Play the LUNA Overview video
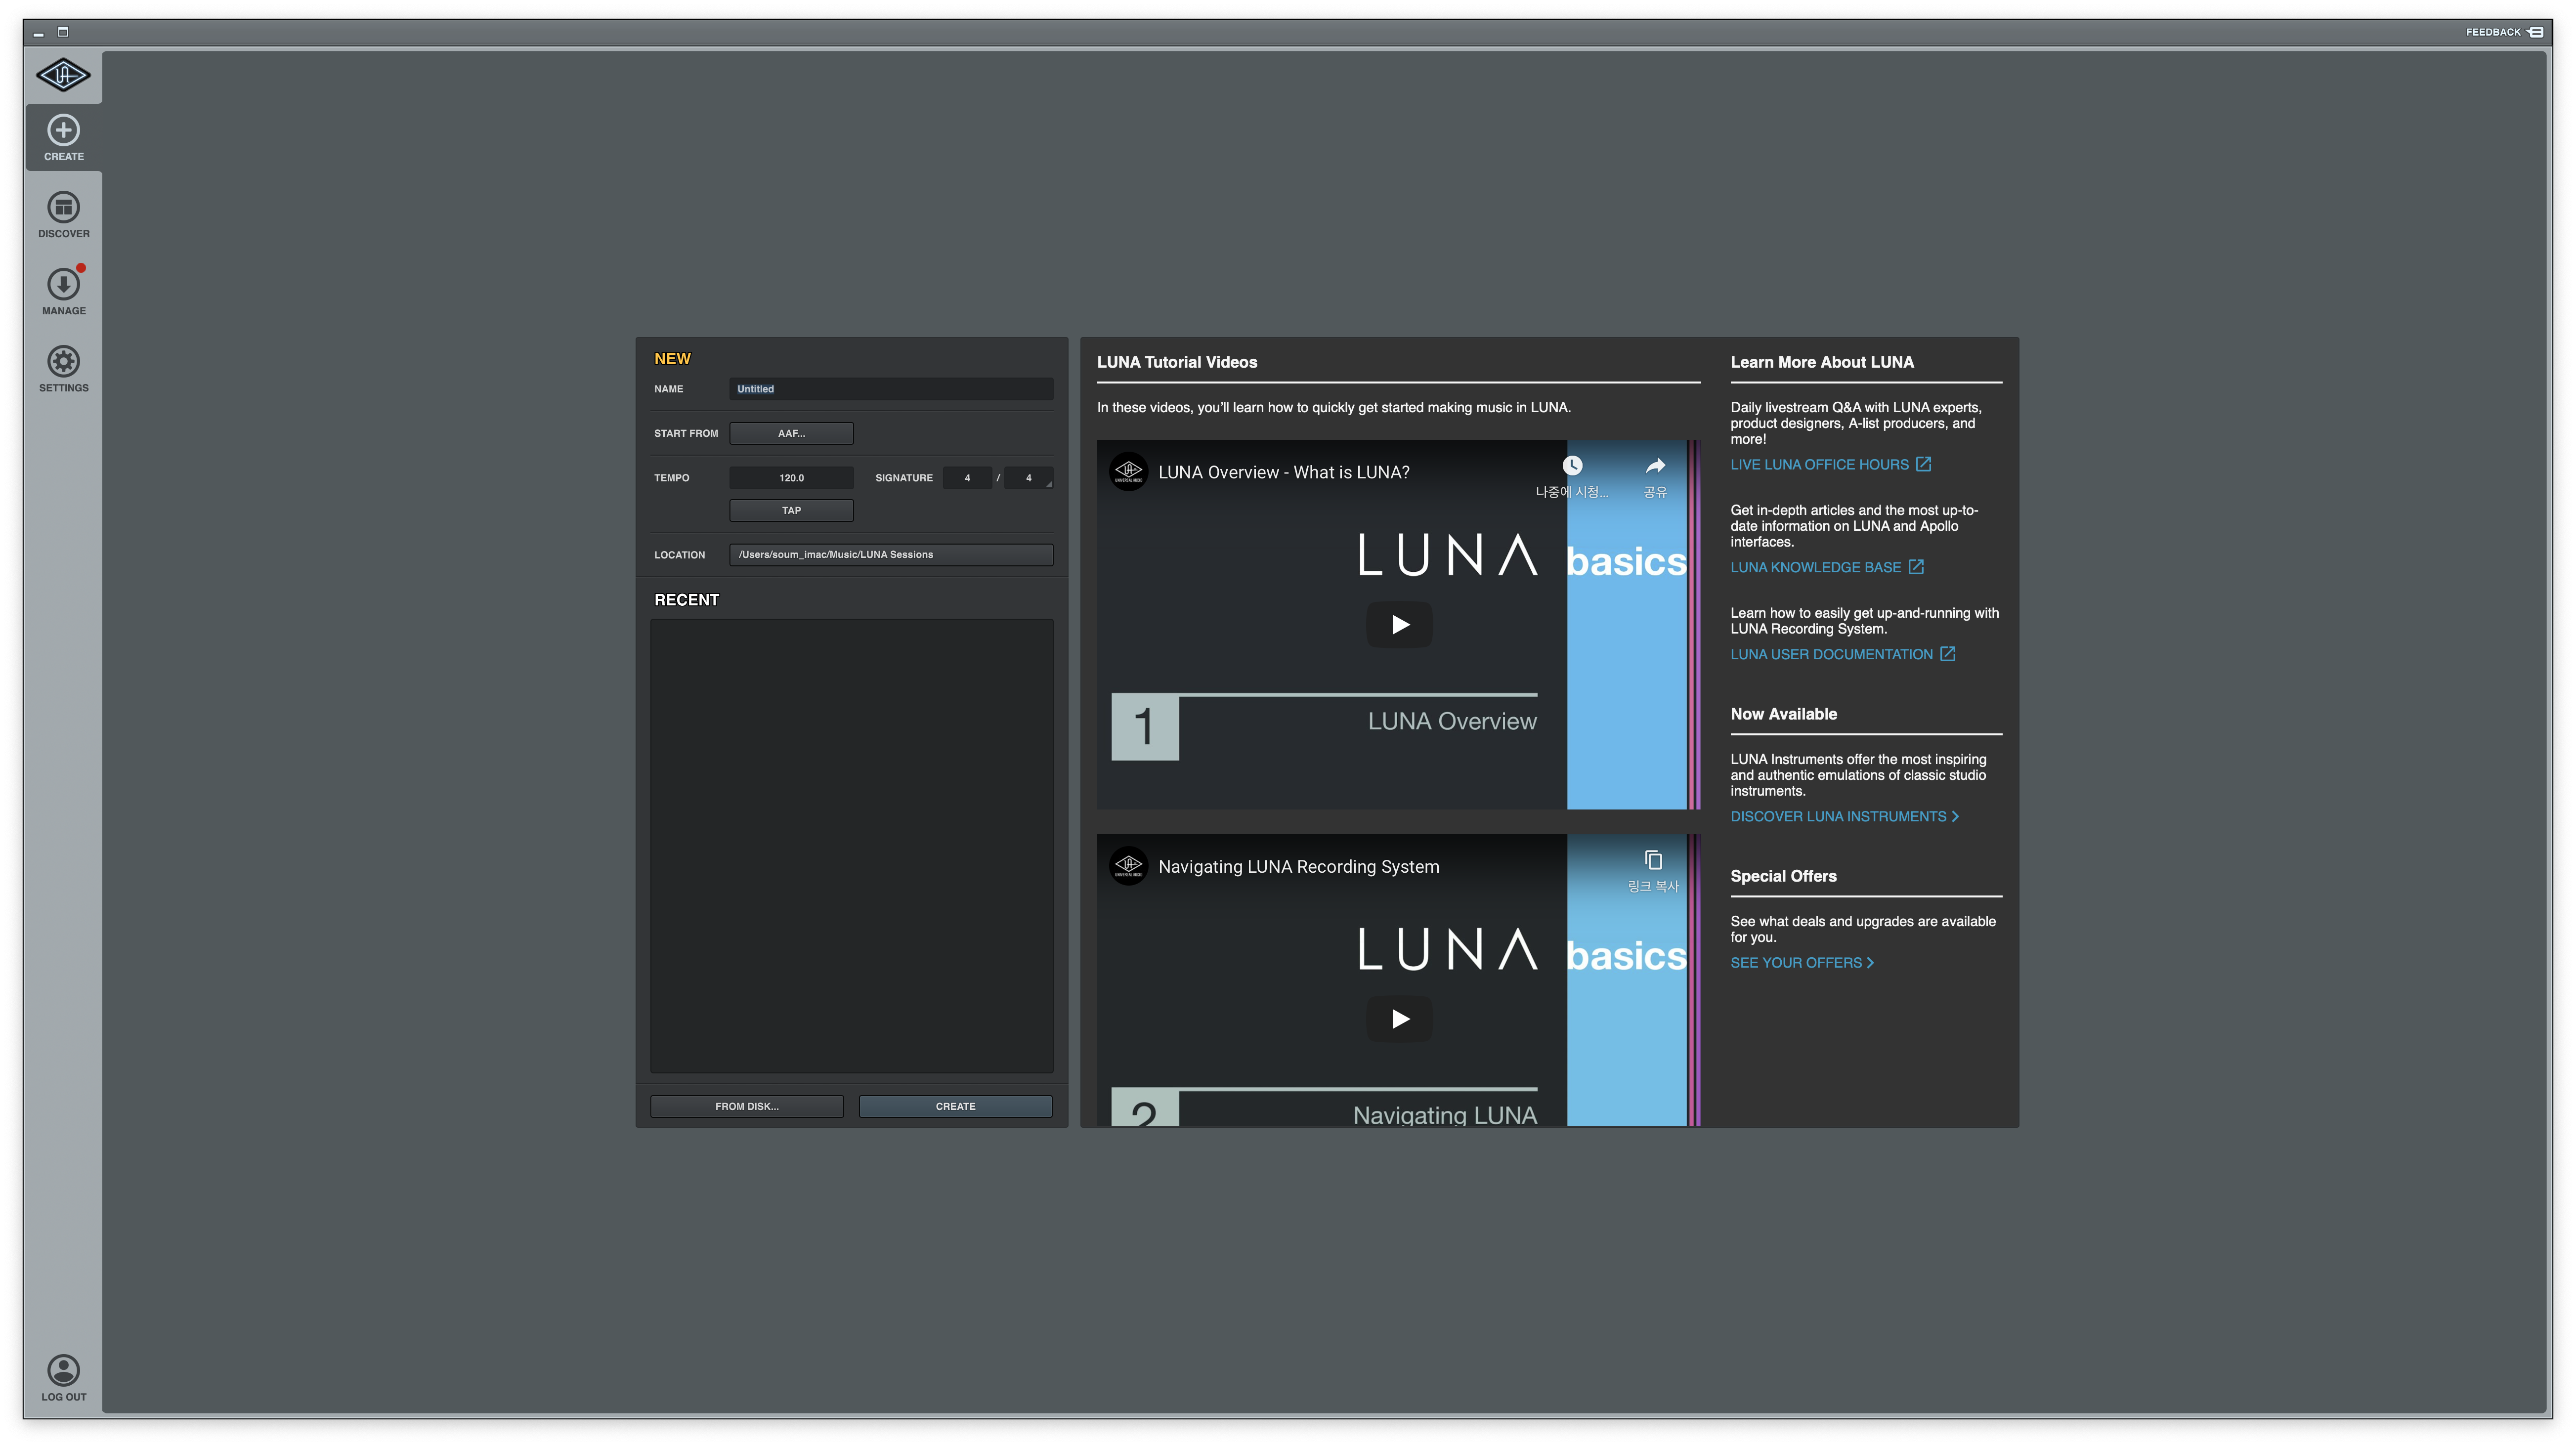 coord(1399,625)
